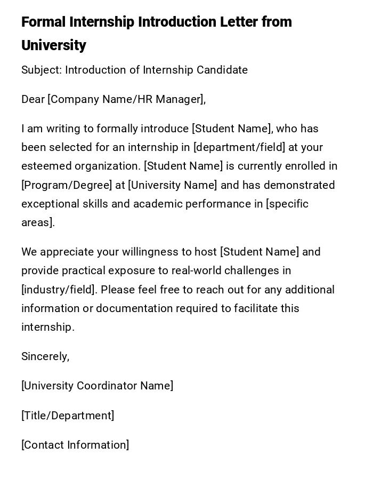Click the Subject line text
Screen dimensions: 373x478
point(134,70)
